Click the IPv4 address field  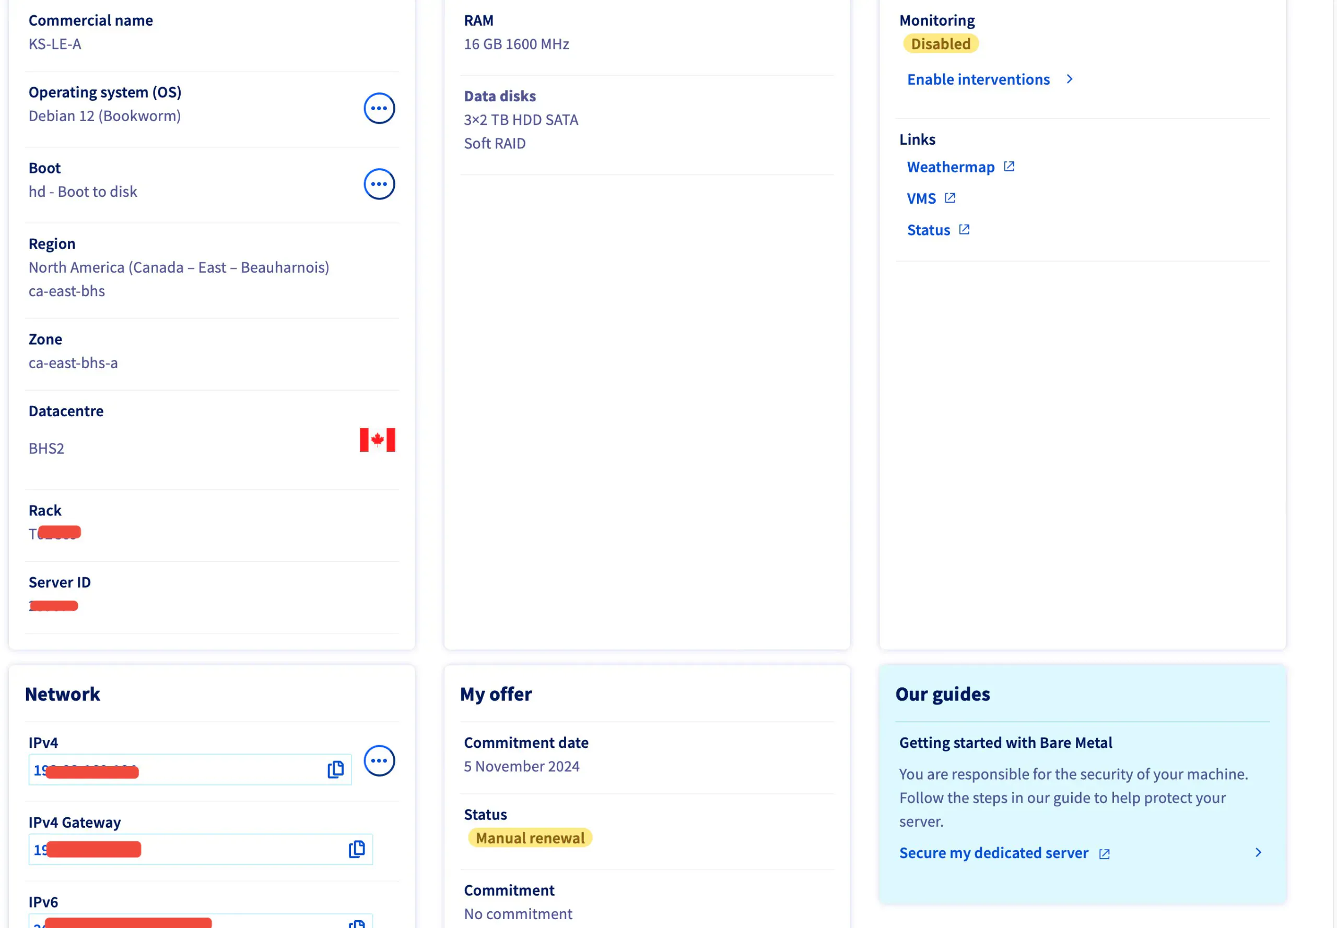[190, 769]
